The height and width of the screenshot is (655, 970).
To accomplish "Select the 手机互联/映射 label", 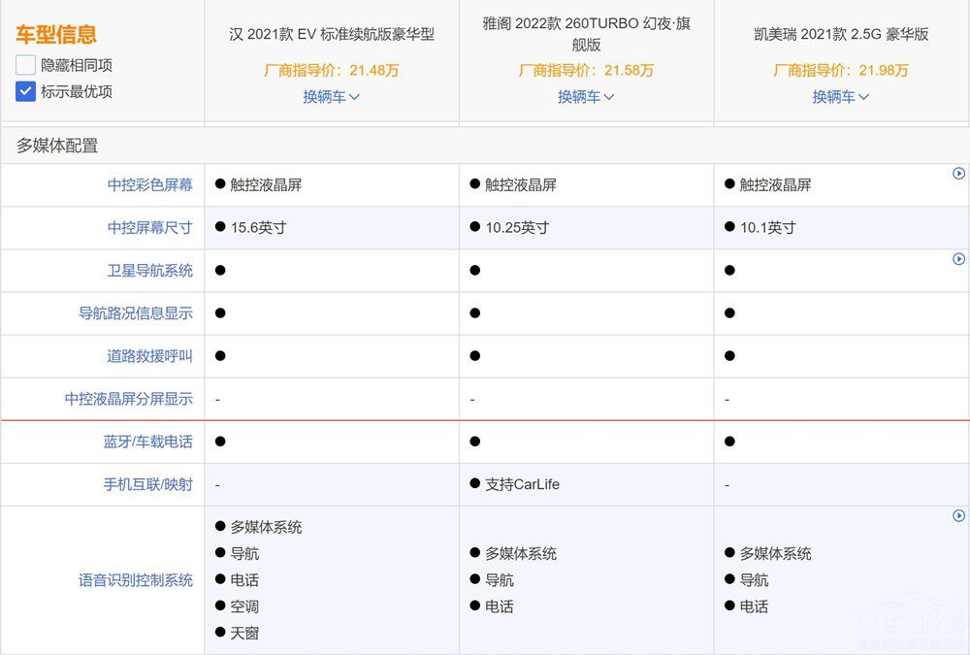I will click(x=147, y=484).
